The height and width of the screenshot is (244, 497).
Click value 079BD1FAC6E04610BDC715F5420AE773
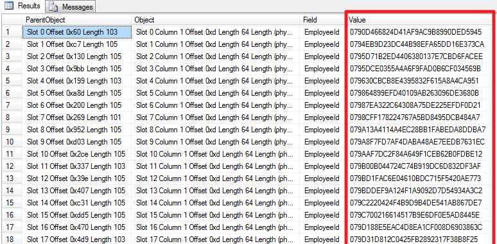415,179
